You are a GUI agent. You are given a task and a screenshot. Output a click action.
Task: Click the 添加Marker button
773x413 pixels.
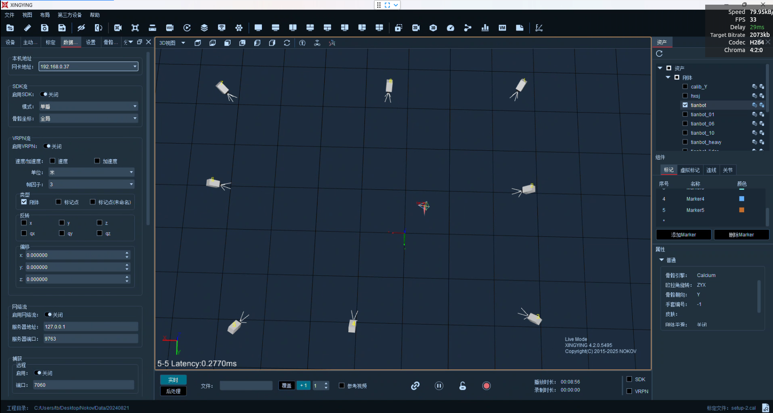(684, 235)
